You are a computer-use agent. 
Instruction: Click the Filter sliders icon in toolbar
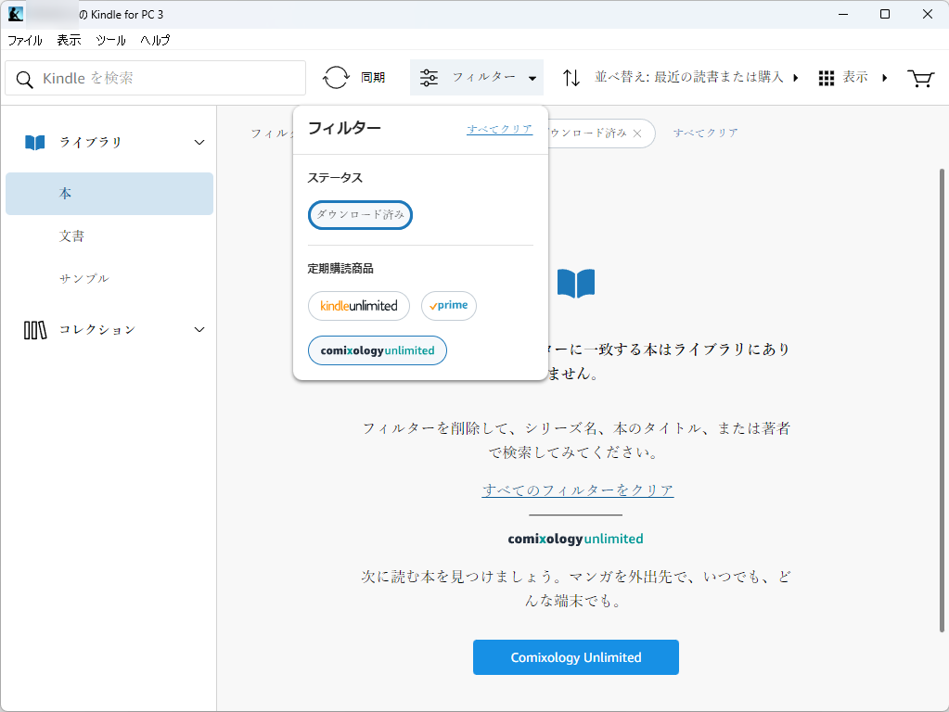[x=429, y=77]
